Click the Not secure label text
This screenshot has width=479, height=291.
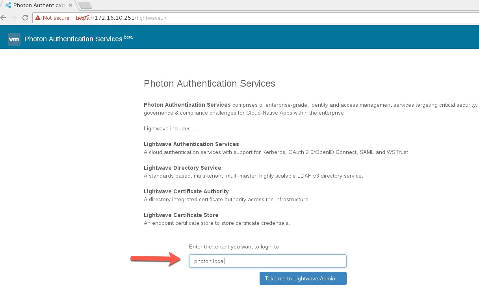[56, 18]
